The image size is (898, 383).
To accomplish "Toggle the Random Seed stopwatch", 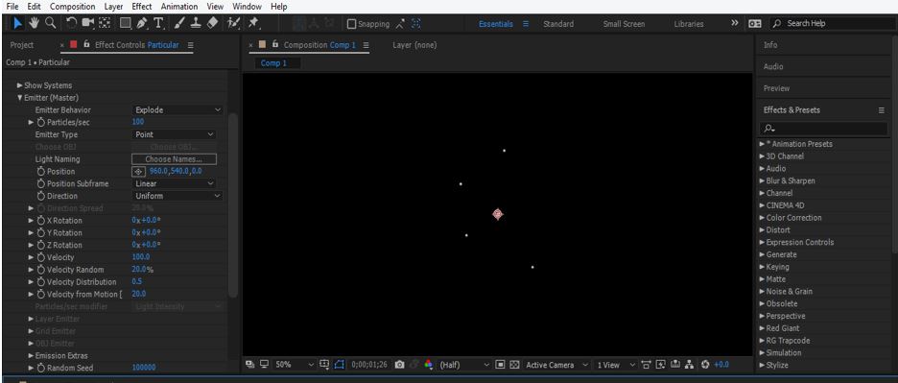I will click(40, 368).
